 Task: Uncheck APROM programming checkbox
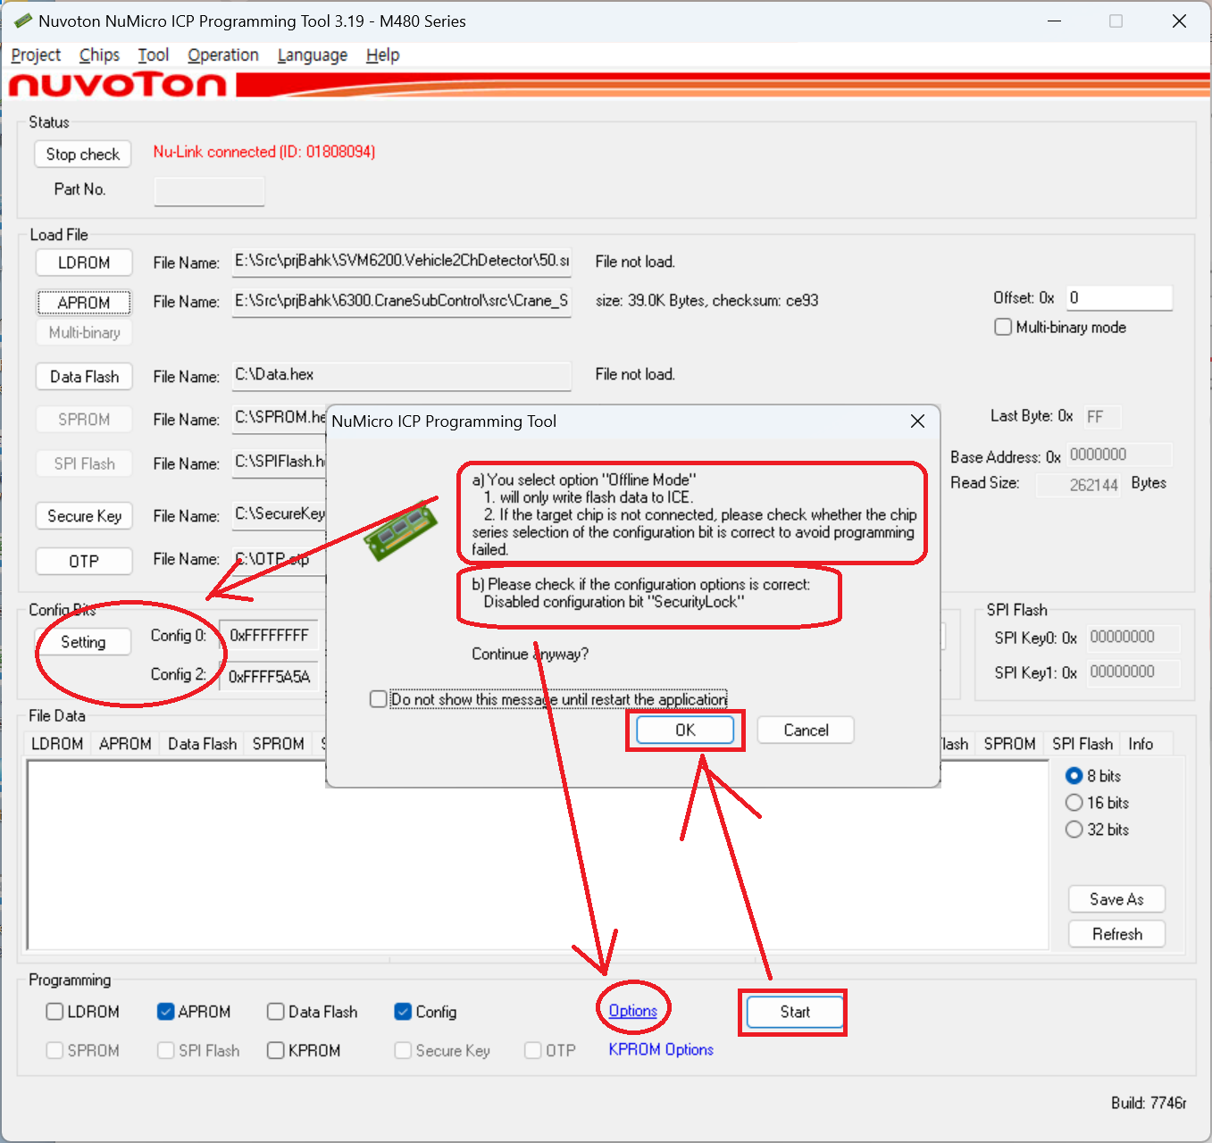(x=165, y=1012)
